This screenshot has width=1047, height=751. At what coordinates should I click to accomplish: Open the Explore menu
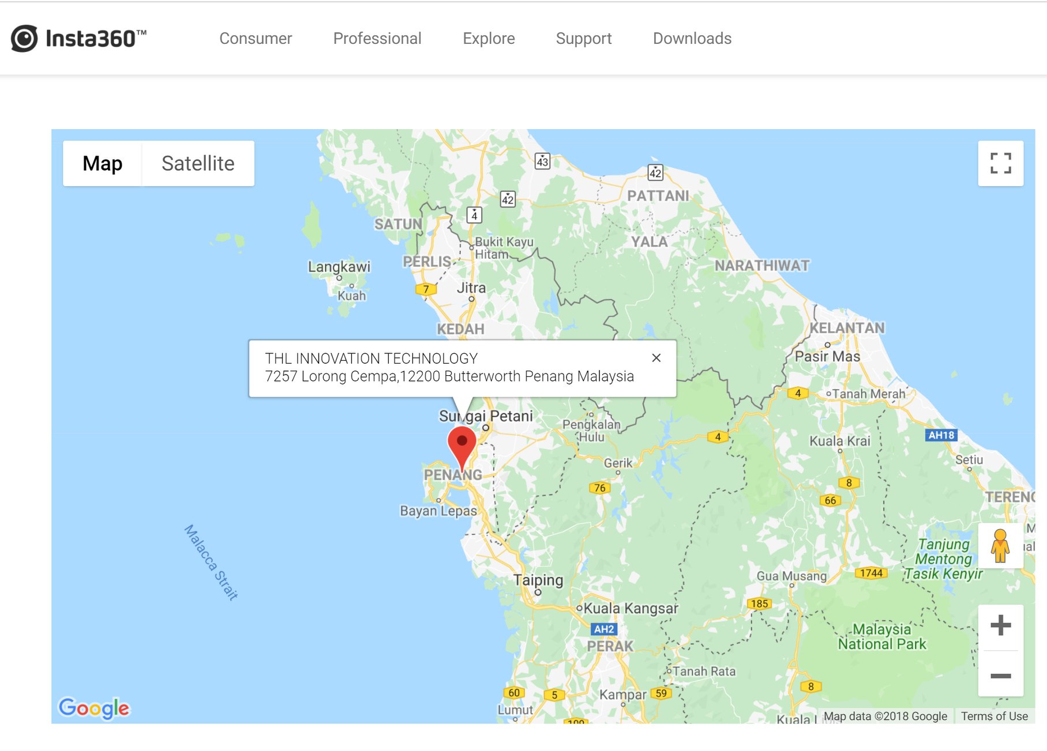489,39
